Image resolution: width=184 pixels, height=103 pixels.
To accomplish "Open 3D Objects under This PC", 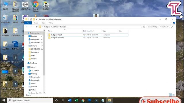I will coord(35,71).
